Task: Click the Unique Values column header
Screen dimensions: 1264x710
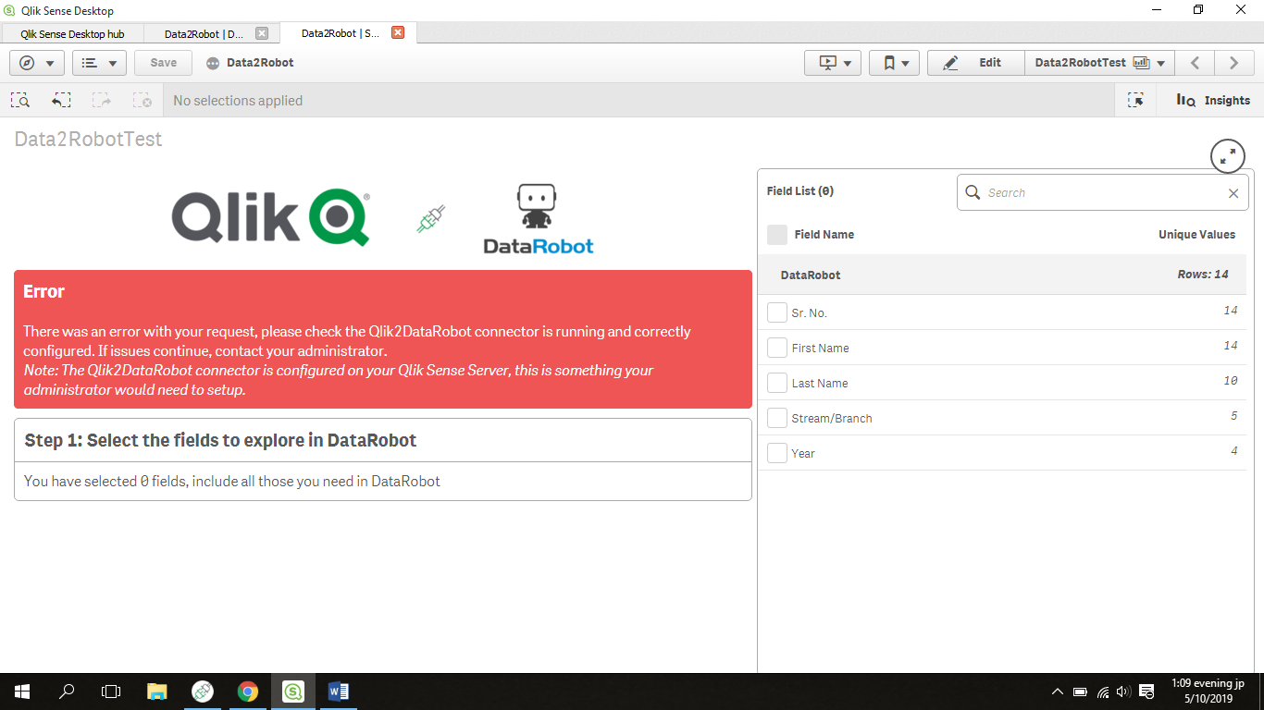Action: (1196, 235)
